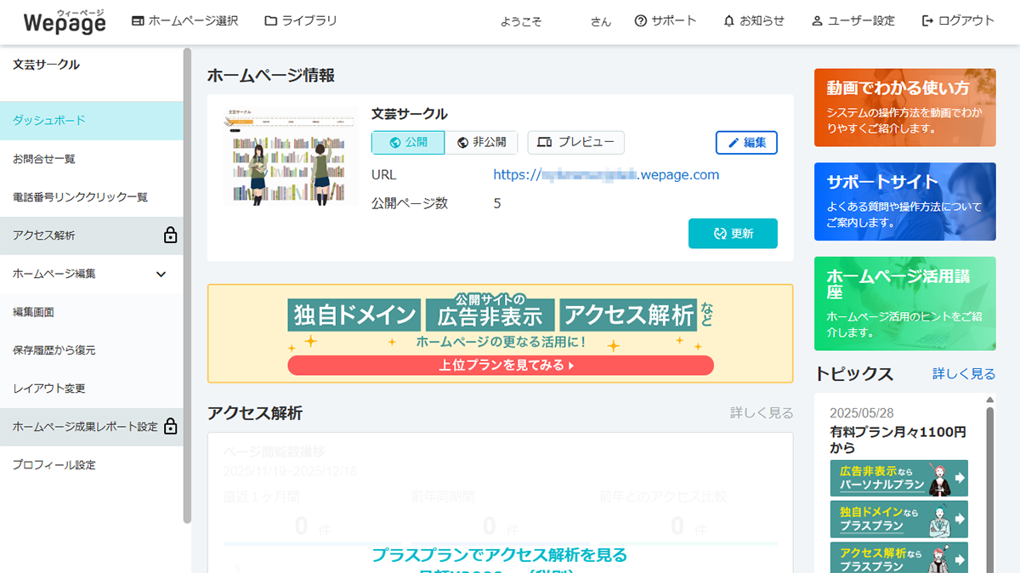Screen dimensions: 1020x573
Task: Click the ログアウト exit icon
Action: (926, 21)
